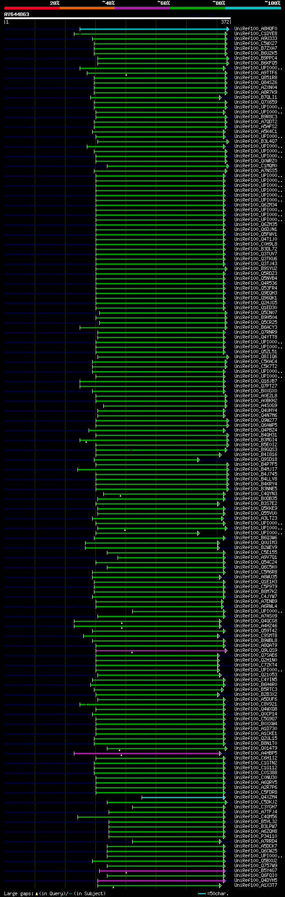The width and height of the screenshot is (285, 897).
Task: Click the purple alignment bar for UniRef100_Q9LQS9
Action: [x=161, y=651]
